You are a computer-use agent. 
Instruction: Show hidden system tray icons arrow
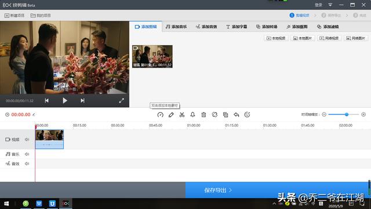274,204
